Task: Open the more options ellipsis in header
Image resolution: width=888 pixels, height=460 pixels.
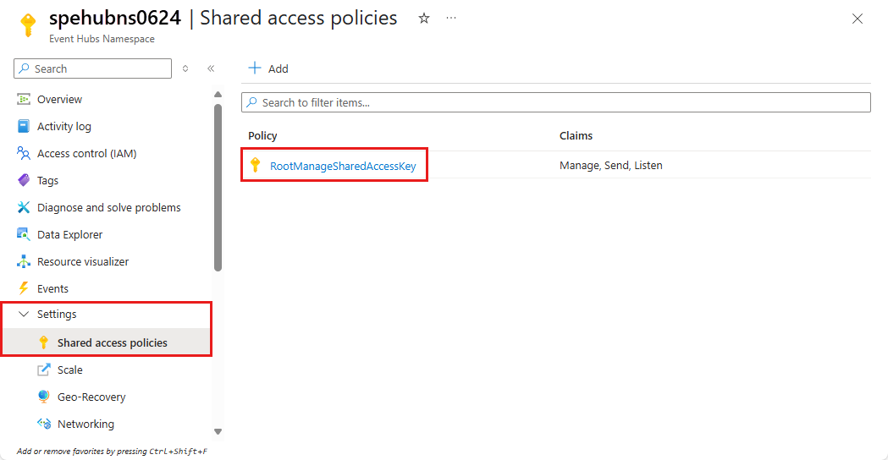Action: (451, 19)
